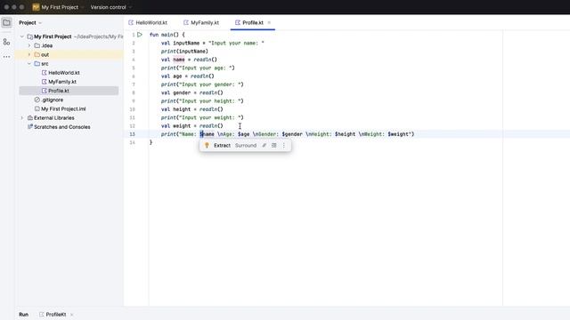
Task: Select Scratches and Consoles node
Action: [x=62, y=127]
